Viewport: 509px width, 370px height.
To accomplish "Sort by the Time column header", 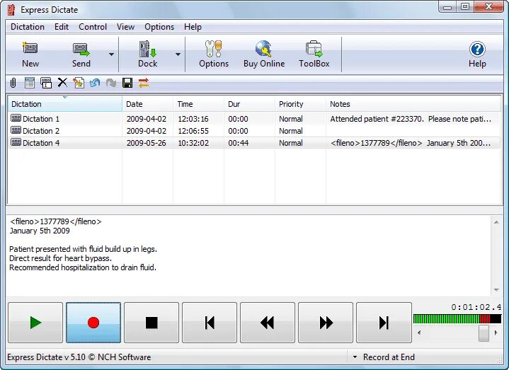I will point(199,104).
